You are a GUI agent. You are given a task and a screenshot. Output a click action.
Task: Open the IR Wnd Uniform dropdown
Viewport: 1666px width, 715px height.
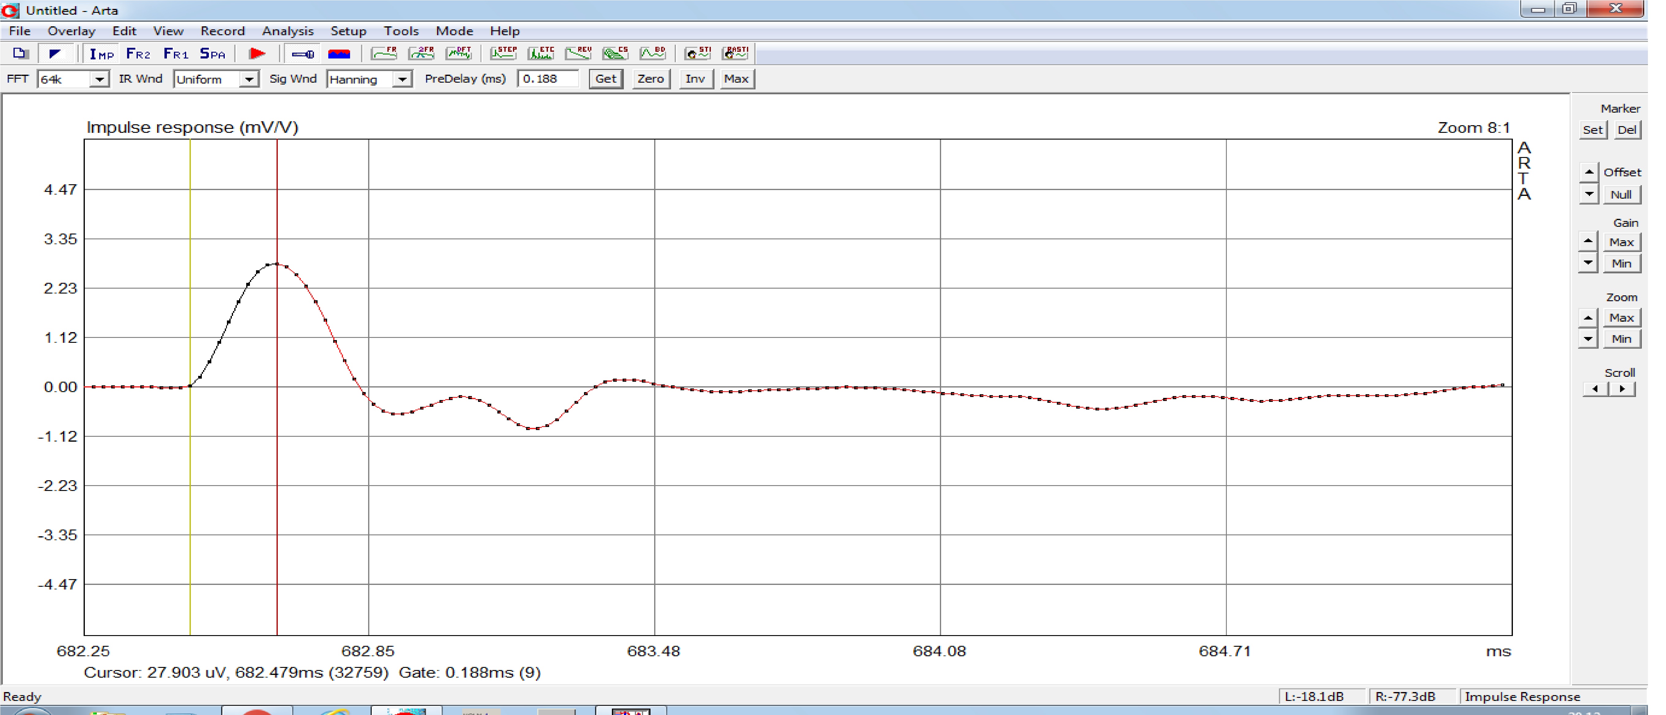pyautogui.click(x=249, y=80)
